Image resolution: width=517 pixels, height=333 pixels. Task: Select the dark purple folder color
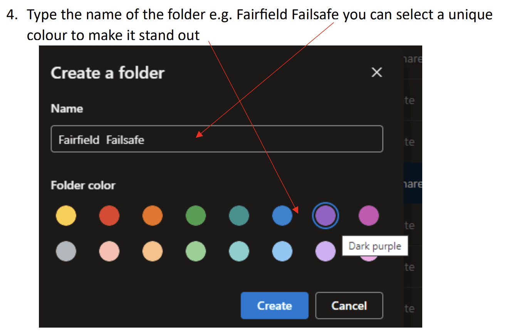pos(326,215)
